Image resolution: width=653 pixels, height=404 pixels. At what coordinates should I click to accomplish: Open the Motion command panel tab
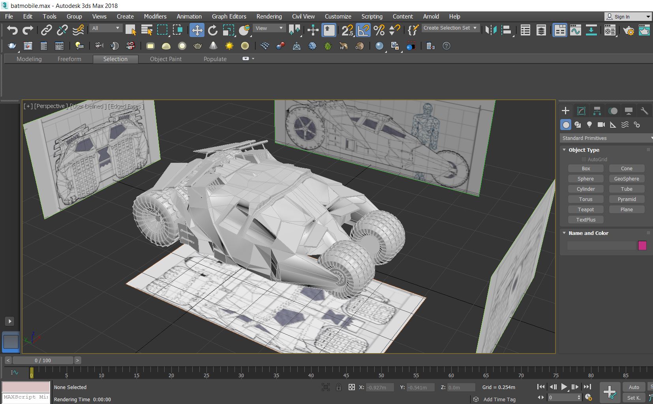613,111
